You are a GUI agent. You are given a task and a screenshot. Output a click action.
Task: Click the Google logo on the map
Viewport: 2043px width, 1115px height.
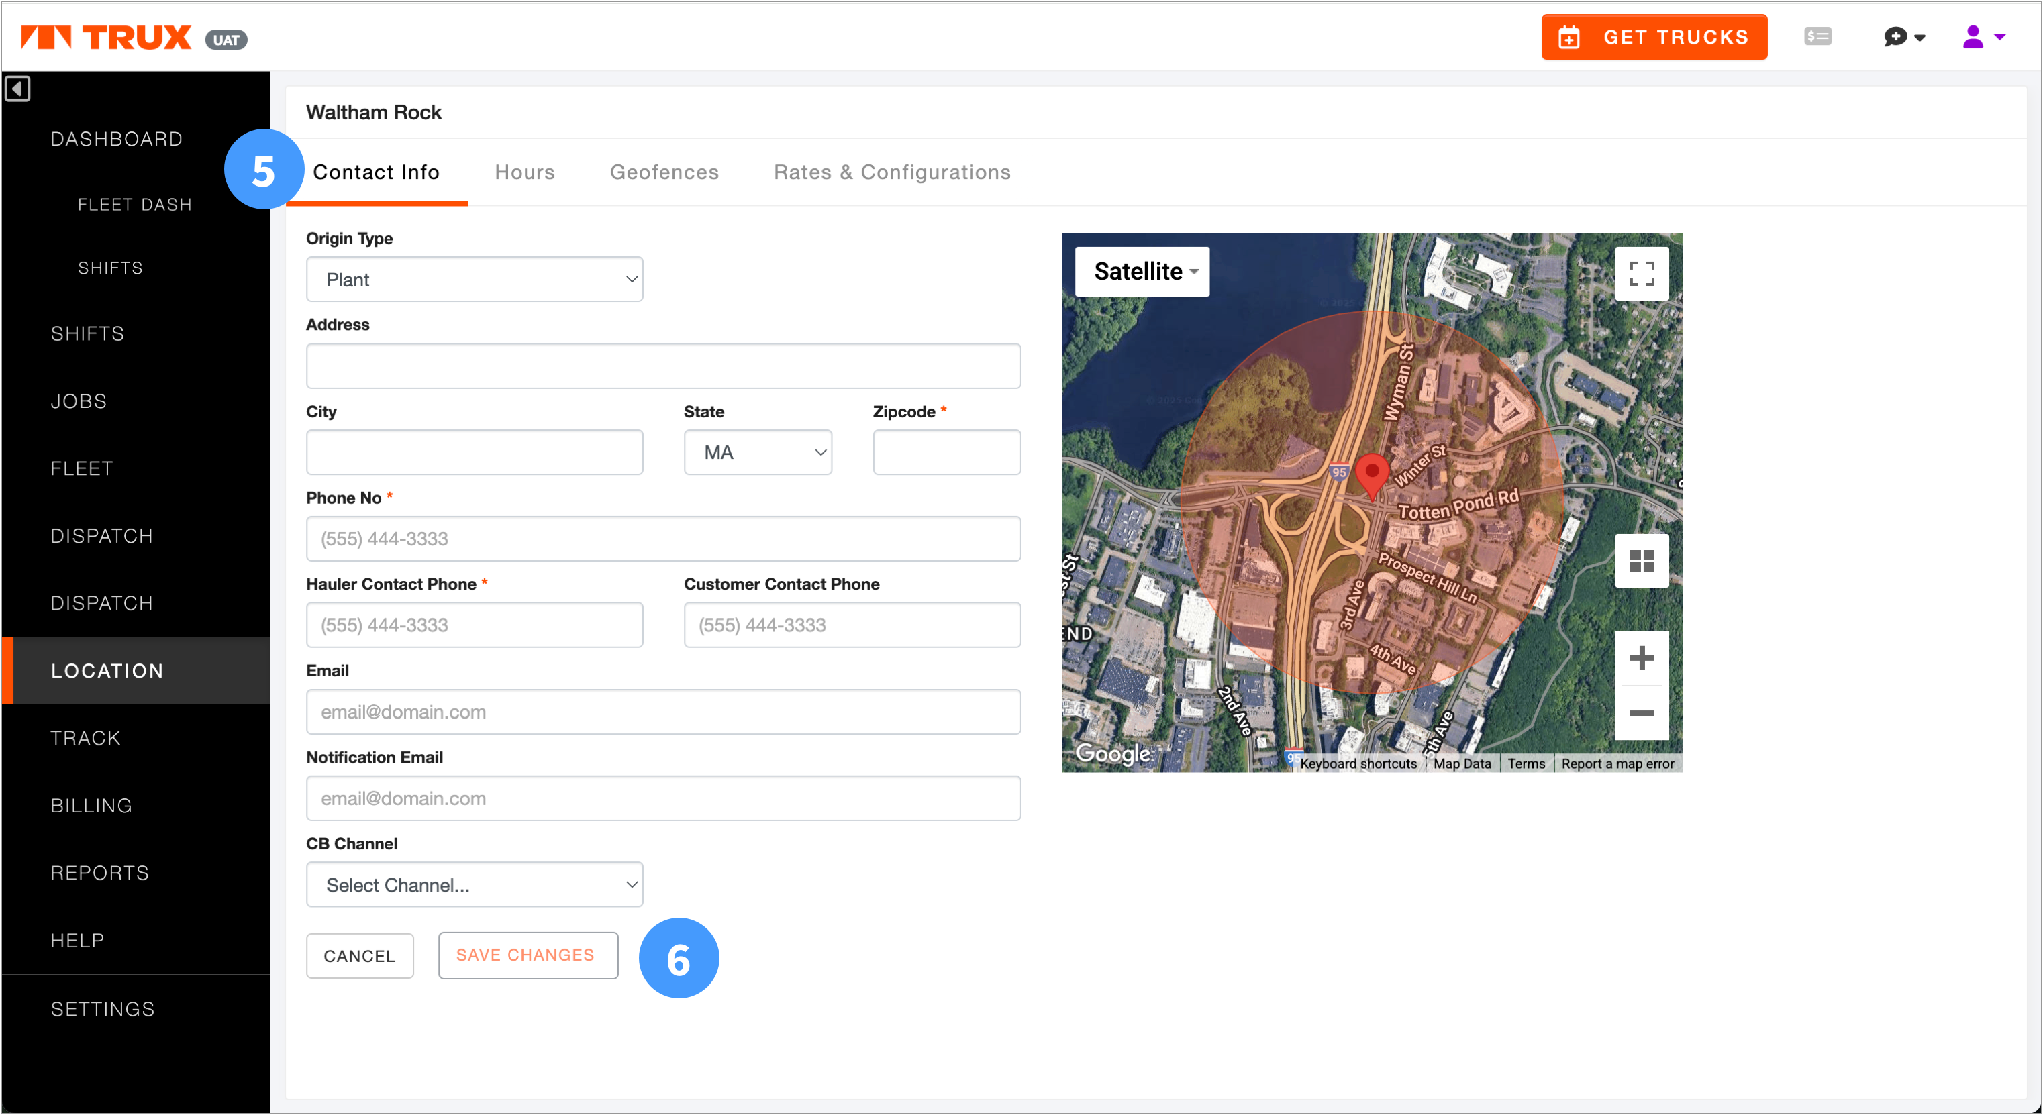point(1113,753)
